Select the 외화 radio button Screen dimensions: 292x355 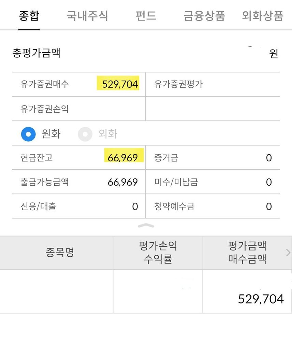coord(85,134)
